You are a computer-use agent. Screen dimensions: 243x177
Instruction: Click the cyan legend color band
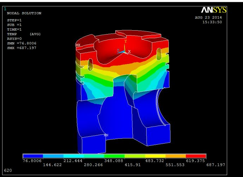[74, 156]
